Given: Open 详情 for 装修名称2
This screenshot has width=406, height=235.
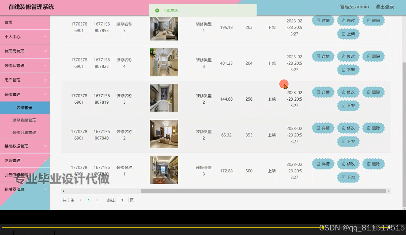Looking at the screenshot, I should tap(323, 128).
